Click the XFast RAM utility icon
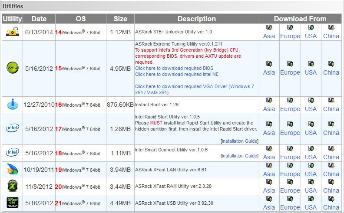 tap(13, 186)
